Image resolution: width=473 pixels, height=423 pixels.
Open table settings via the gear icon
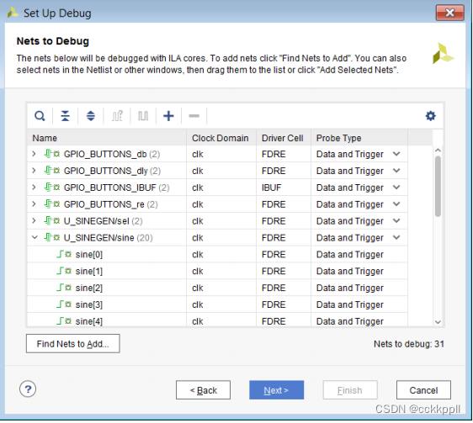[x=430, y=116]
